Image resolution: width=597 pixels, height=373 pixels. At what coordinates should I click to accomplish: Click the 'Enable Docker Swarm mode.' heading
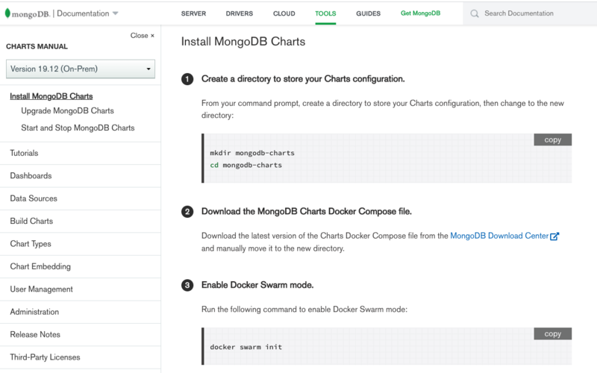coord(257,285)
